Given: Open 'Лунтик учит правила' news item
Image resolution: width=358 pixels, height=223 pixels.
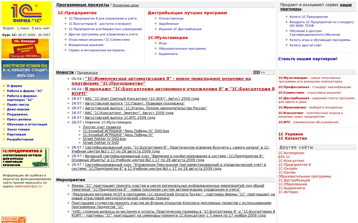Looking at the screenshot, I should tap(102, 127).
